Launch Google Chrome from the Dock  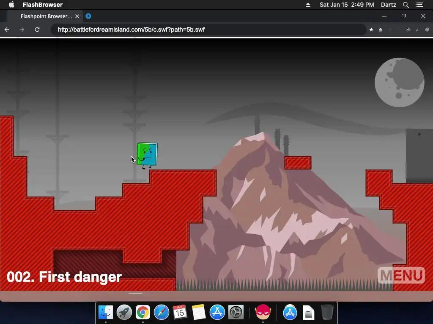[143, 312]
